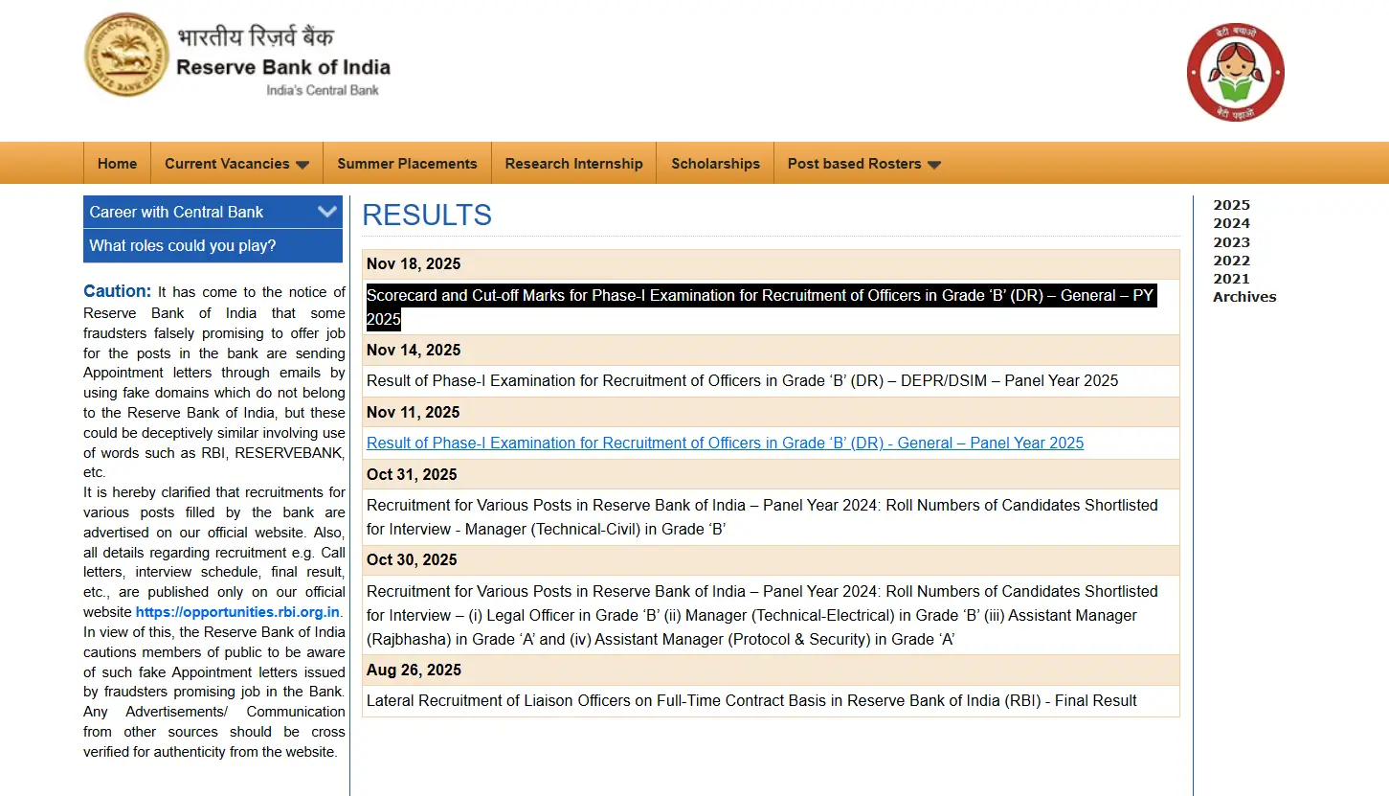Viewport: 1389px width, 796px height.
Task: Filter results by year 2022
Action: 1231,261
